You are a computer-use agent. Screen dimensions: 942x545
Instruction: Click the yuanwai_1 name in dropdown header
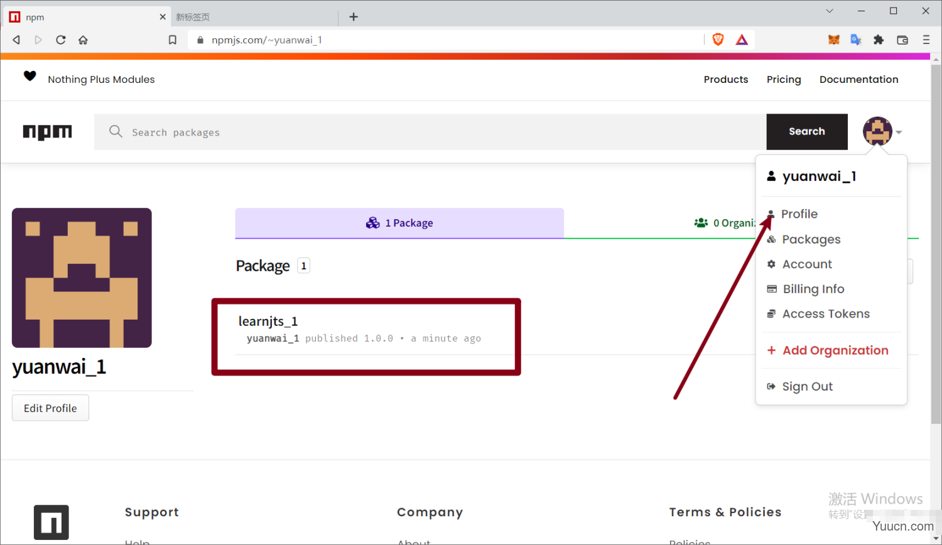[819, 176]
